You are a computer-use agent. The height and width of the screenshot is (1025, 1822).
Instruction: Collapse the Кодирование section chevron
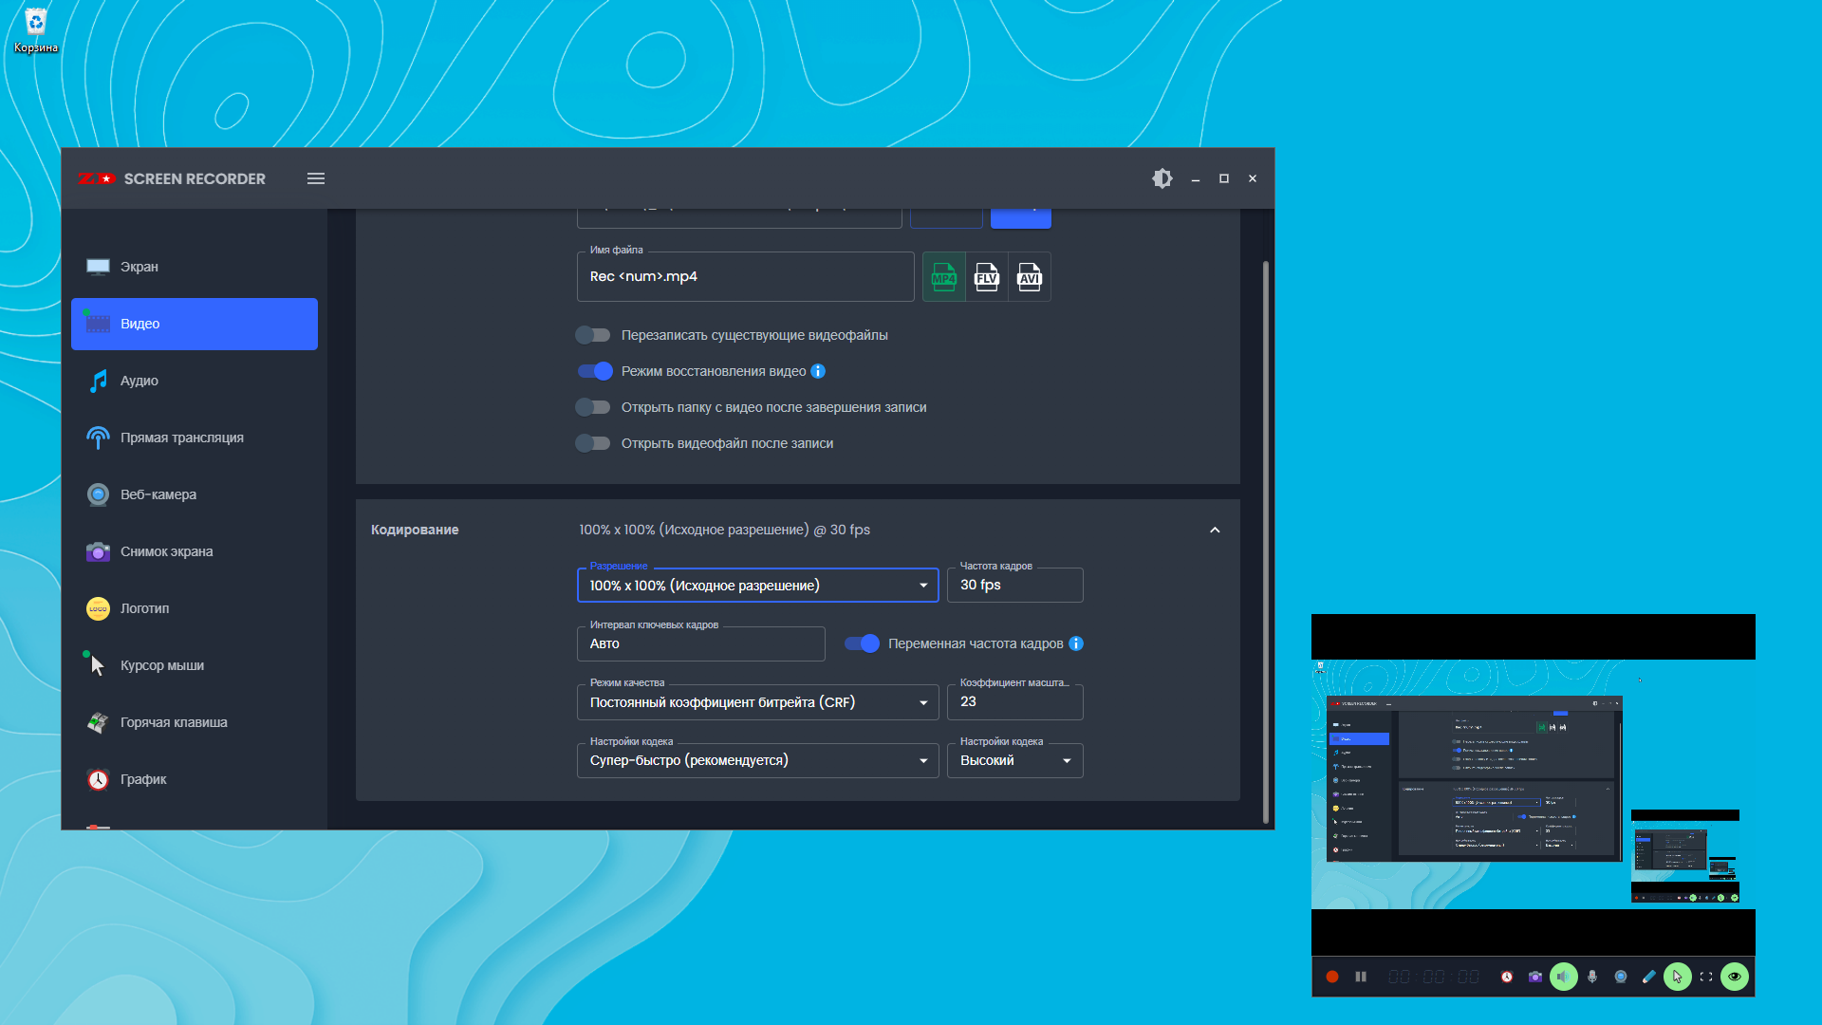coord(1215,530)
